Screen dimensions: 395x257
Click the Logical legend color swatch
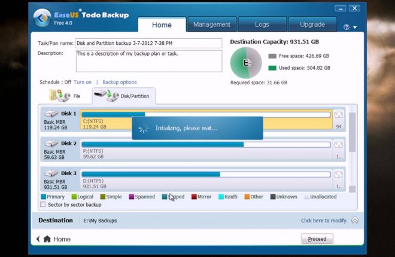tap(74, 197)
